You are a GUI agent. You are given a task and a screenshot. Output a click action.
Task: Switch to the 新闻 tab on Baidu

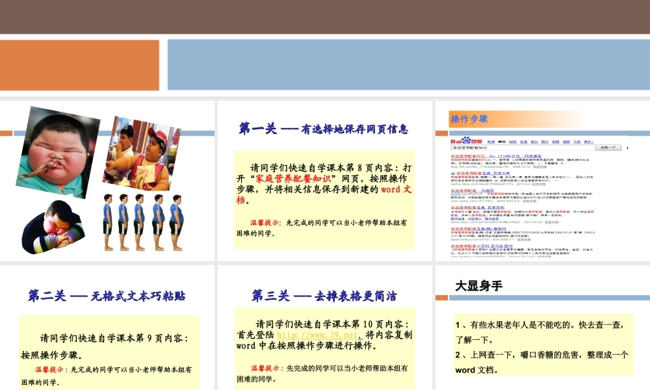[x=491, y=141]
